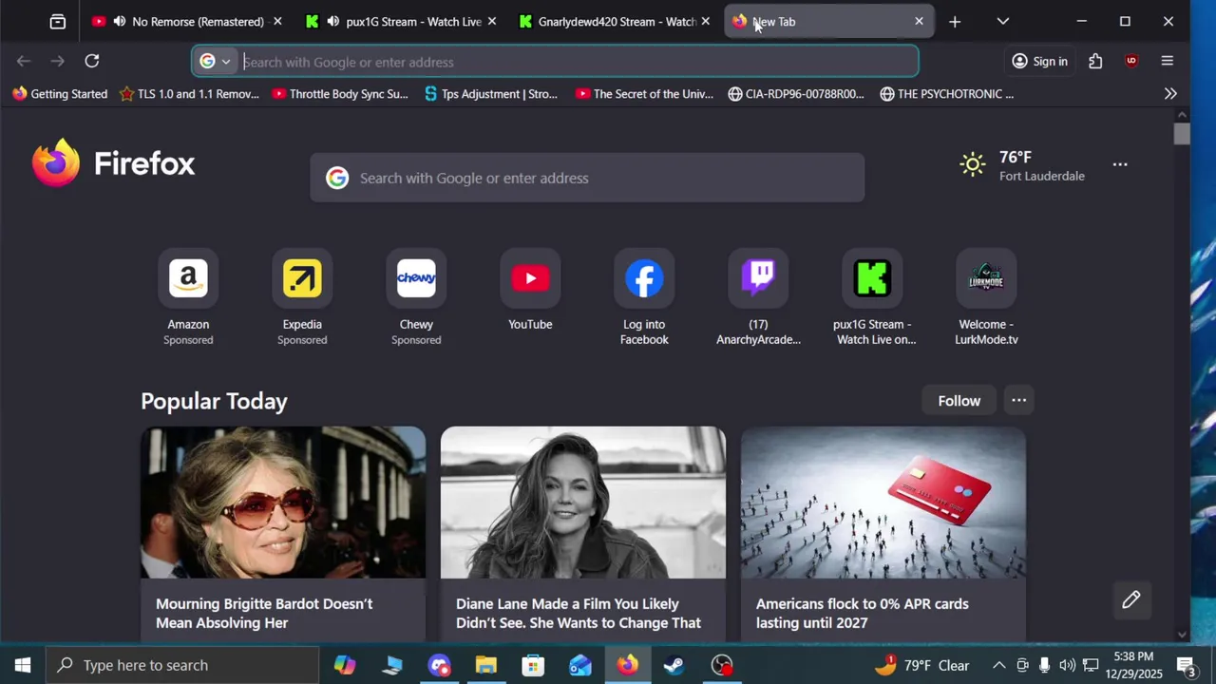This screenshot has height=684, width=1216.
Task: Open Firefox View tab list icon
Action: [x=58, y=21]
